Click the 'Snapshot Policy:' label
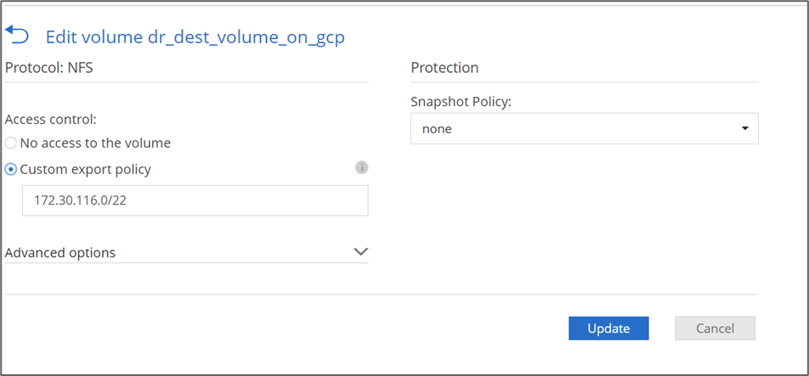809x376 pixels. [461, 102]
